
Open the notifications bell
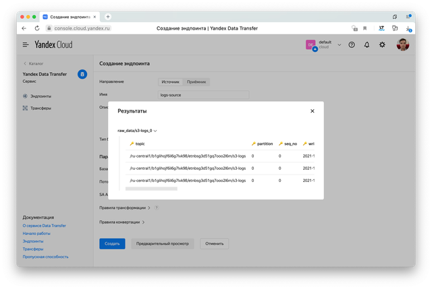click(367, 44)
